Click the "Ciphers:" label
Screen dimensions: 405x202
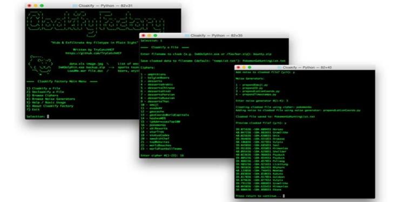(148, 67)
